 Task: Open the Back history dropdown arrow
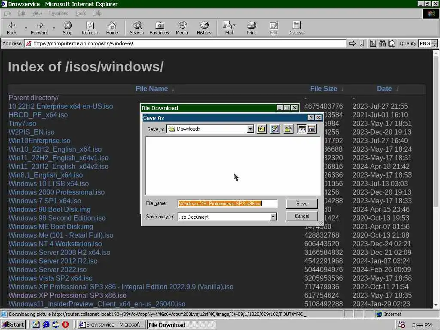(26, 28)
